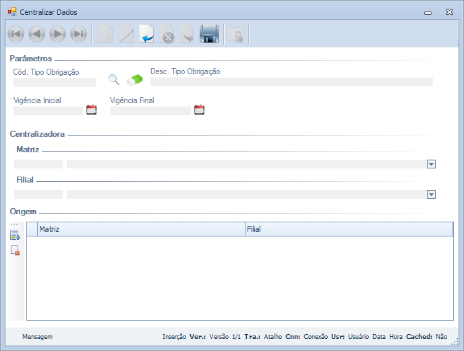Click the Centralizar Dados title icon
464x351 pixels.
tap(12, 12)
